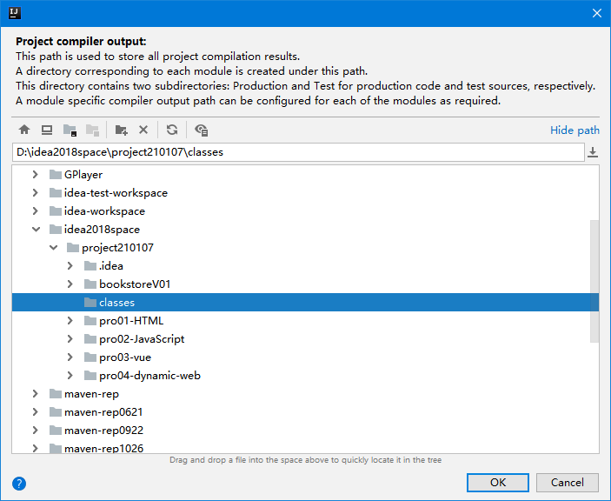The width and height of the screenshot is (611, 501).
Task: Go to the home directory icon
Action: tap(24, 130)
